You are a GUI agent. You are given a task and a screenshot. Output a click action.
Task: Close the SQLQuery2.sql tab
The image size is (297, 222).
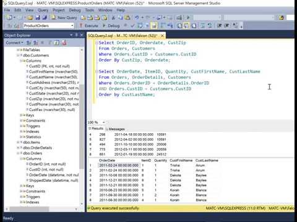coord(162,36)
